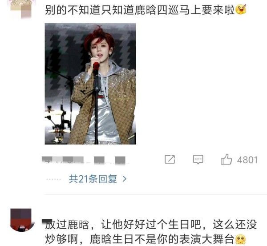The width and height of the screenshot is (267, 246).
Task: Select the comment line starting 放过鹿晗
Action: 151,225
